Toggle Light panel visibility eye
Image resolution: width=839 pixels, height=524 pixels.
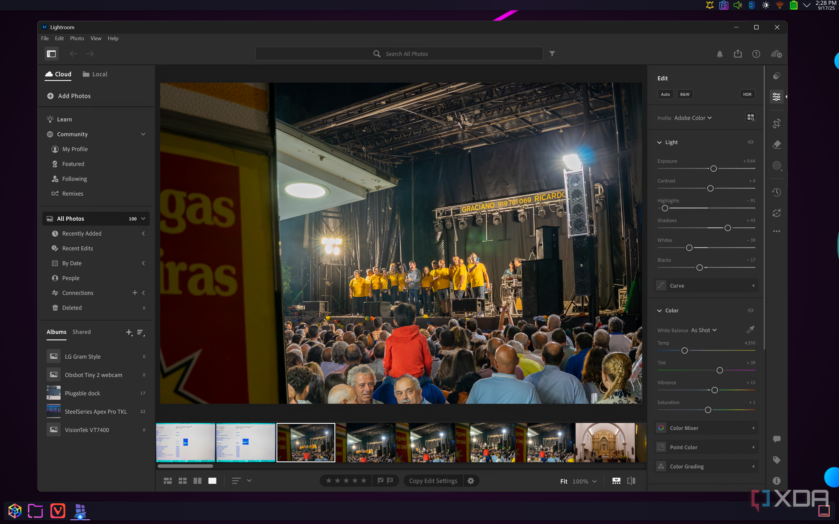click(x=751, y=142)
